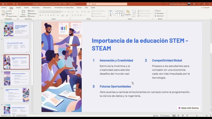Select slide 2 thumbnail
This screenshot has height=119, width=212.
pyautogui.click(x=17, y=45)
